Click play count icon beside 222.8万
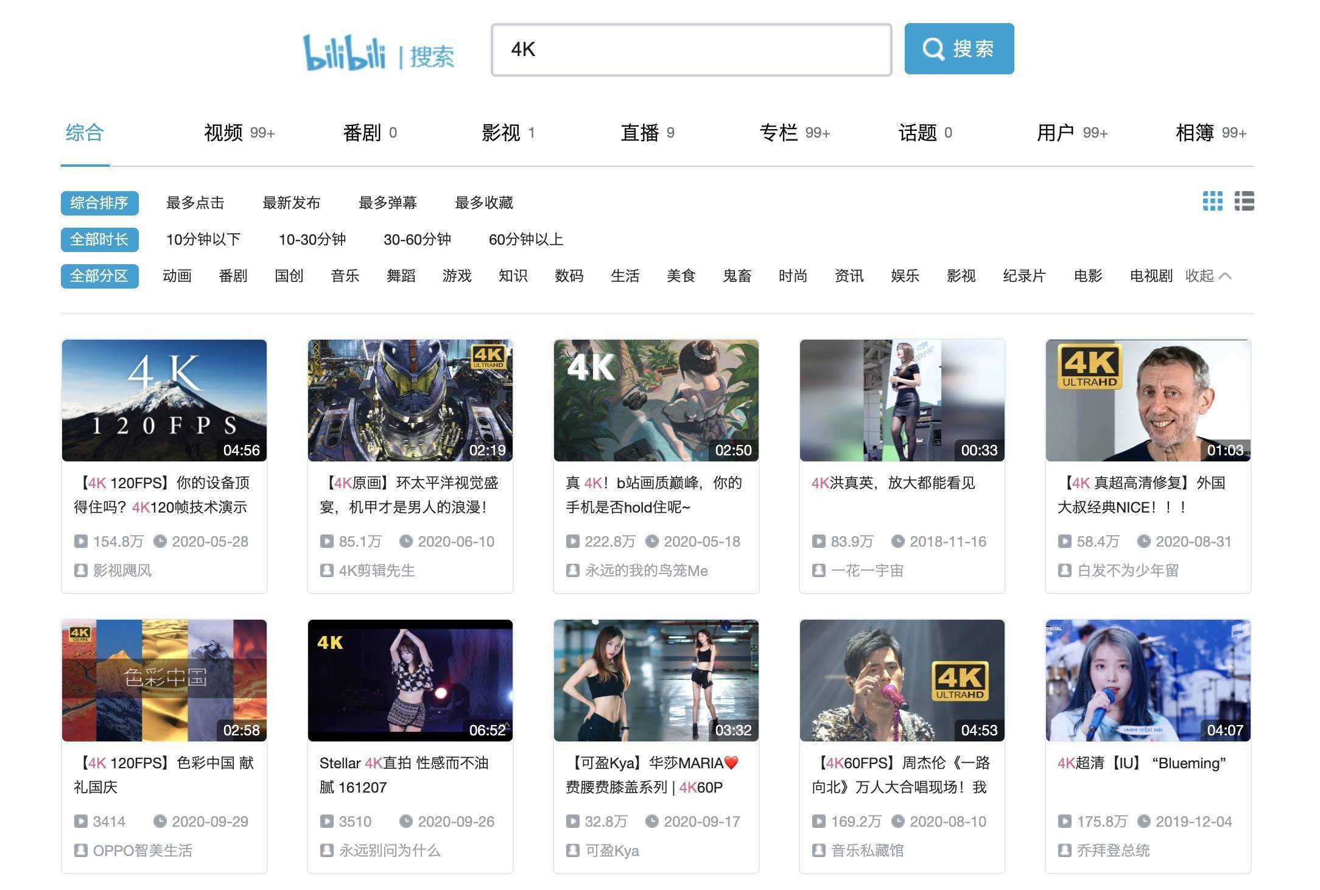1320x890 pixels. (x=572, y=541)
